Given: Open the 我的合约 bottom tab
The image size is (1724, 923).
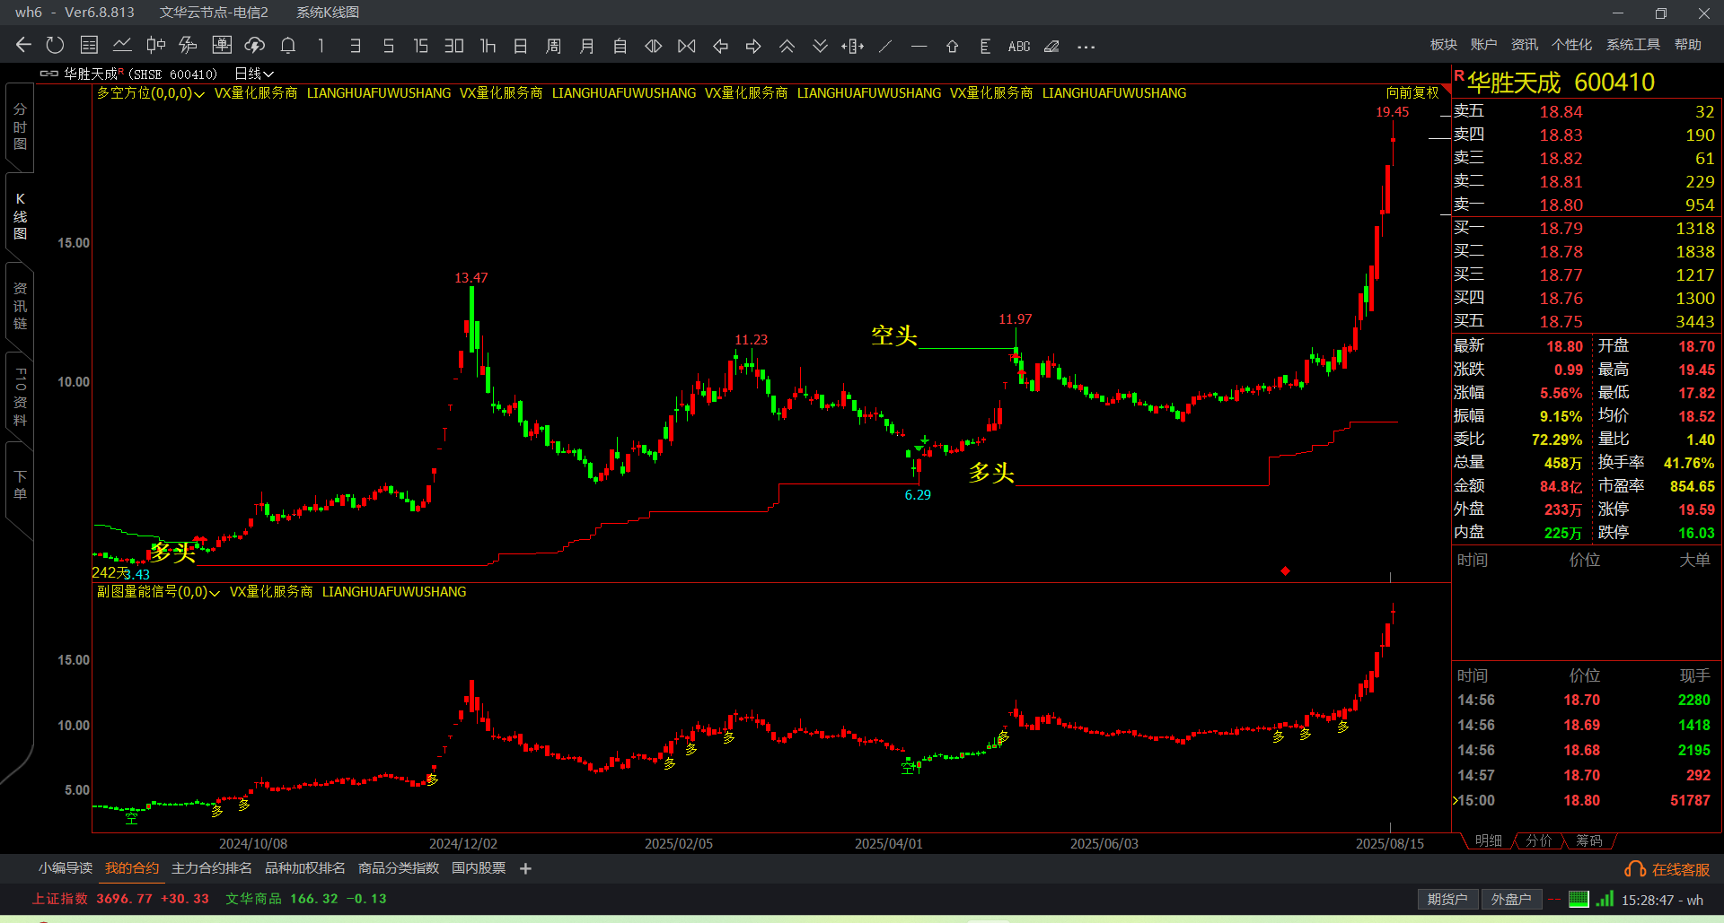Looking at the screenshot, I should point(132,868).
